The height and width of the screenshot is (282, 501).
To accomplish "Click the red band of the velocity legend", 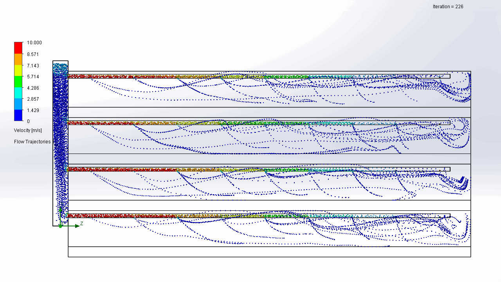I will [x=18, y=47].
